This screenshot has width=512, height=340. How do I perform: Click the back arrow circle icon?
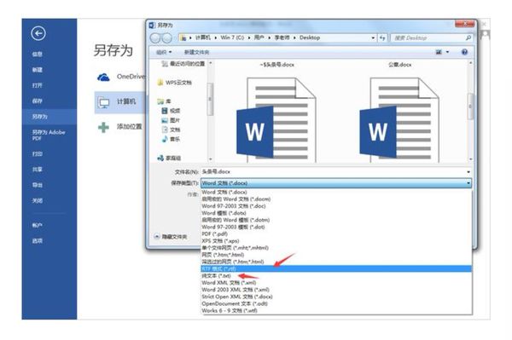click(38, 33)
